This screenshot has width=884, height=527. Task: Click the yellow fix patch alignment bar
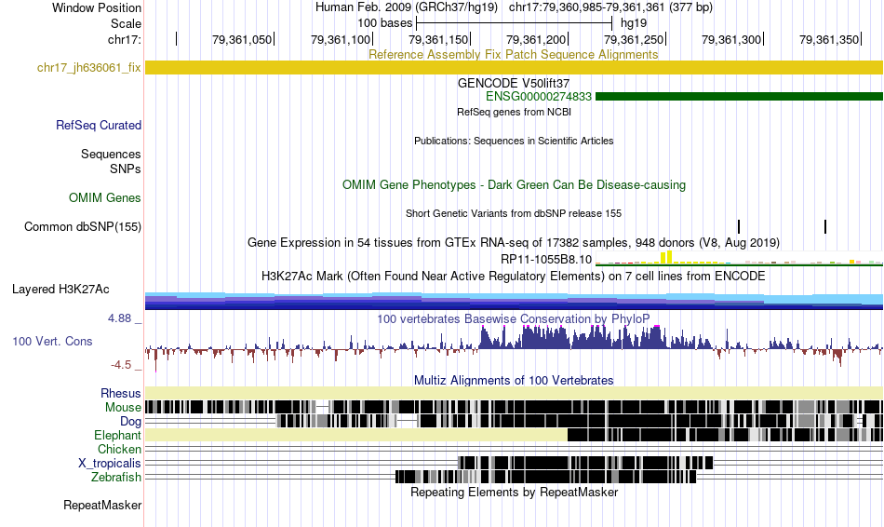point(514,68)
